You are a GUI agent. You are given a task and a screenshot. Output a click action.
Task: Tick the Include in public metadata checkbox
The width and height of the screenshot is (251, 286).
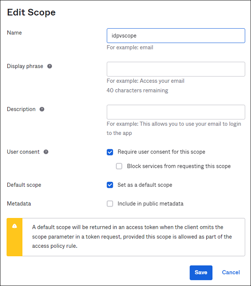point(110,204)
